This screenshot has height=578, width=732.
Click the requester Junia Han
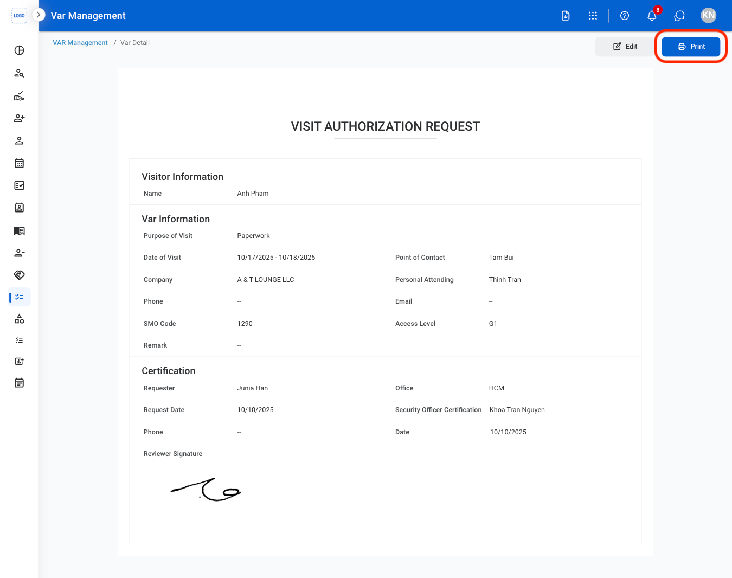[253, 388]
